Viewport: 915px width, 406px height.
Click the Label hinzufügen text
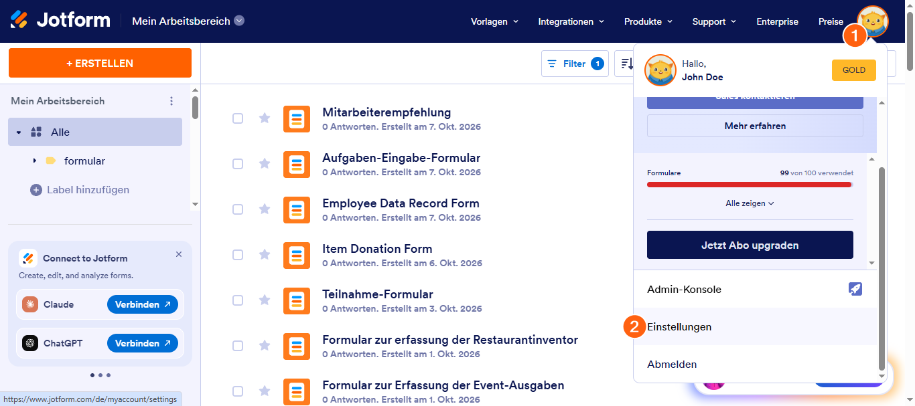pyautogui.click(x=88, y=190)
